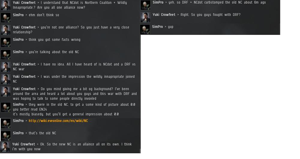
Task: Click SimPro's avatar beside 'got some facts wrong'
Action: tap(6, 42)
